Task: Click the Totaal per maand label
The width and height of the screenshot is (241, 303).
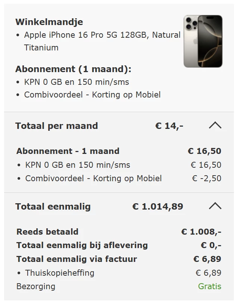Action: click(x=56, y=126)
